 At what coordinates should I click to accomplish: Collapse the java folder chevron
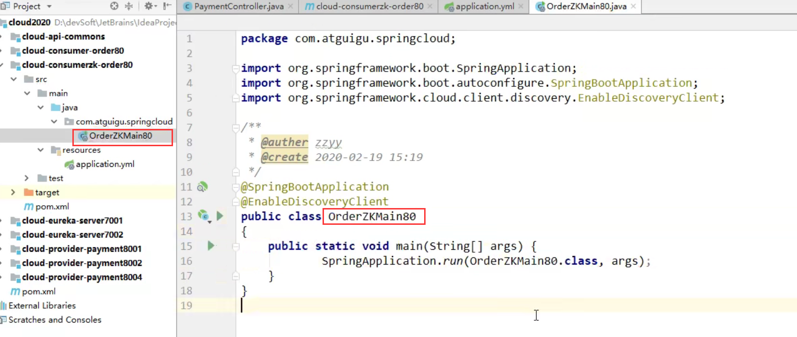41,107
